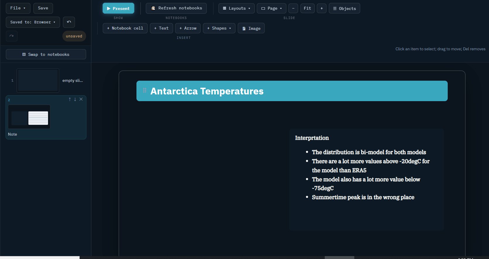Zoom out with the minus button
Viewport: 489px width, 259px height.
[293, 8]
